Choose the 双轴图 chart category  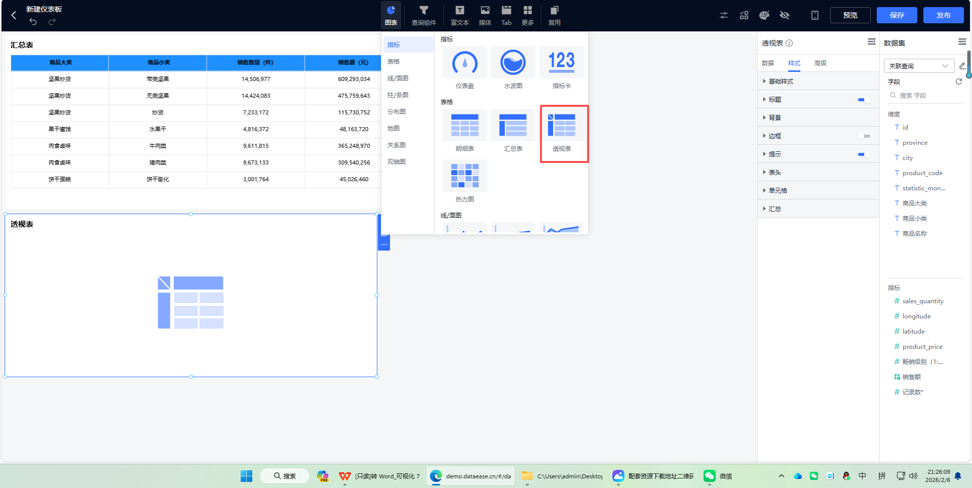click(408, 161)
